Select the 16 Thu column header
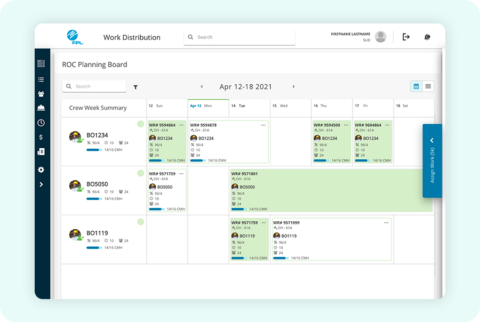 tap(332, 108)
